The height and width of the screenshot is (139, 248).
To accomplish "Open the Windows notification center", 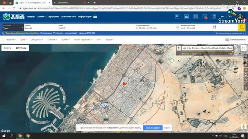I will (x=243, y=136).
